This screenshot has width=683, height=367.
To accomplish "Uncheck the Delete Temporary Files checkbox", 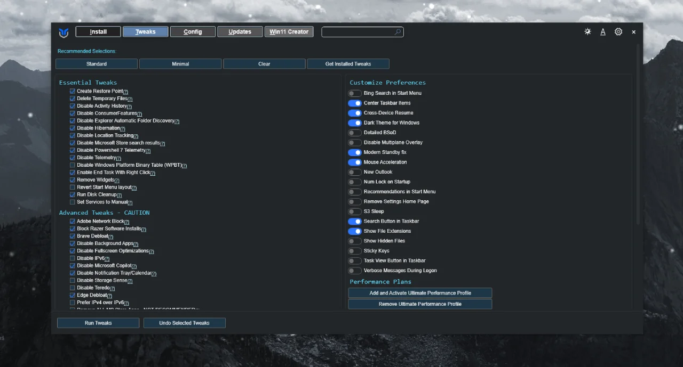I will click(x=72, y=99).
